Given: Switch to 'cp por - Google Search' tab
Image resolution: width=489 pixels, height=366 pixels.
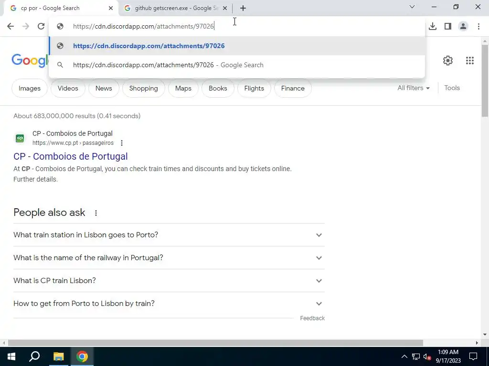Looking at the screenshot, I should pyautogui.click(x=61, y=8).
